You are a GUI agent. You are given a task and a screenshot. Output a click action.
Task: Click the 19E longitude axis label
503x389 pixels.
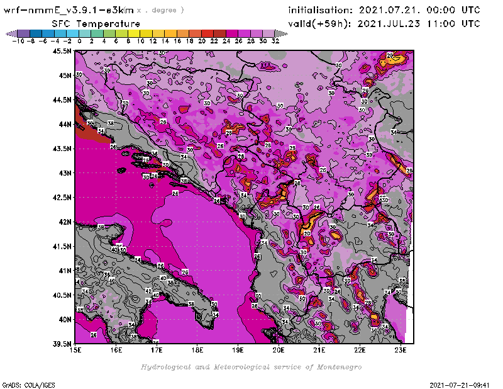coord(238,349)
